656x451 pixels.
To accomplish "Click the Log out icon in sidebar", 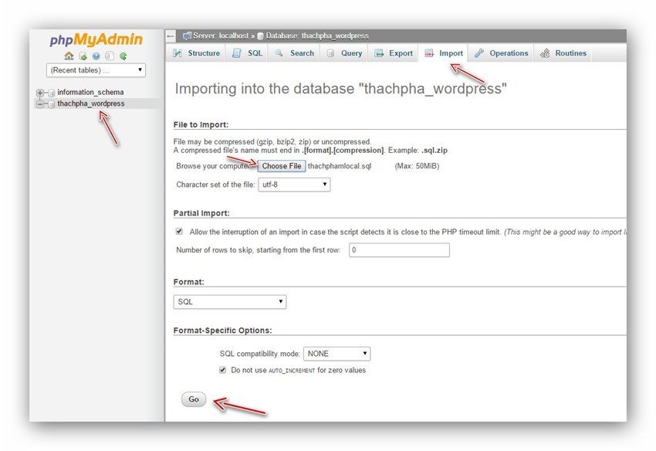I will tap(83, 56).
